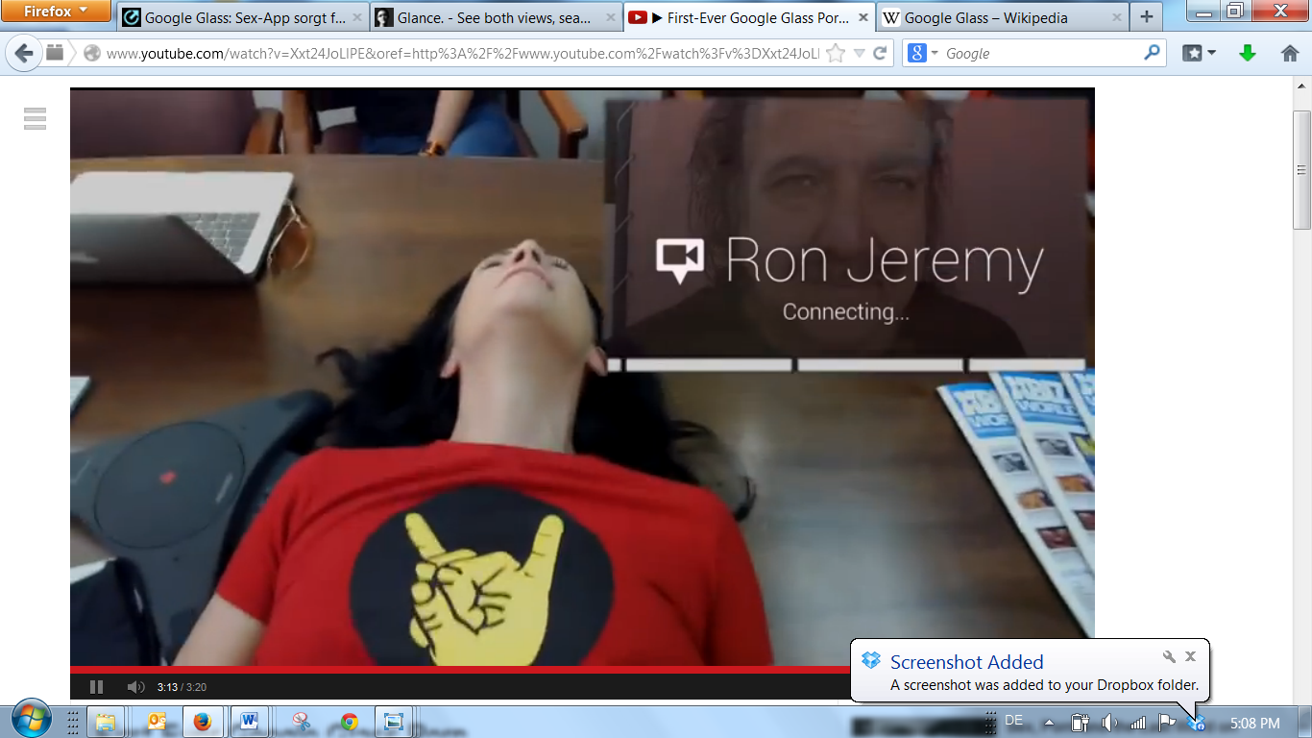Close the Dropbox notification balloon
The image size is (1312, 738).
click(1190, 657)
